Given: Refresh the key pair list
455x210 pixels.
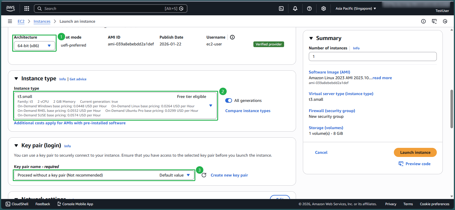Looking at the screenshot, I should coord(204,175).
